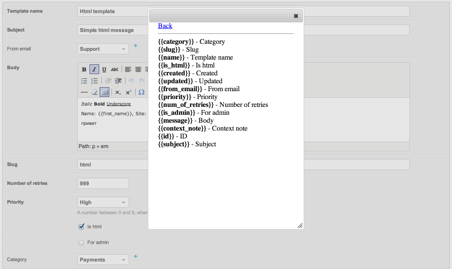Edit Number of retries field showing 999

click(103, 183)
